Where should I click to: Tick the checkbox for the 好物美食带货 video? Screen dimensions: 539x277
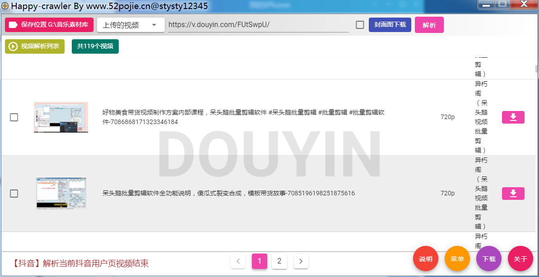[x=14, y=117]
